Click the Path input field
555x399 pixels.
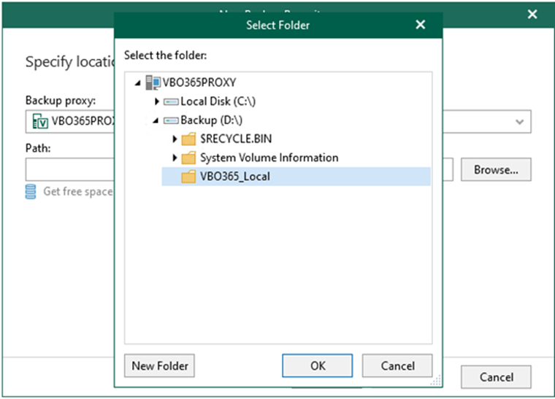[x=69, y=170]
